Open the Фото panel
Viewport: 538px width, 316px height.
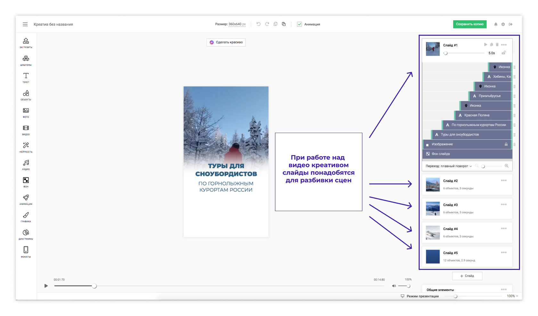coord(26,113)
